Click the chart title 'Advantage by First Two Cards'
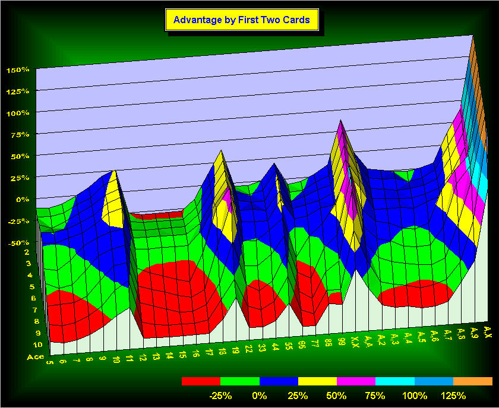The image size is (499, 408). click(x=241, y=20)
